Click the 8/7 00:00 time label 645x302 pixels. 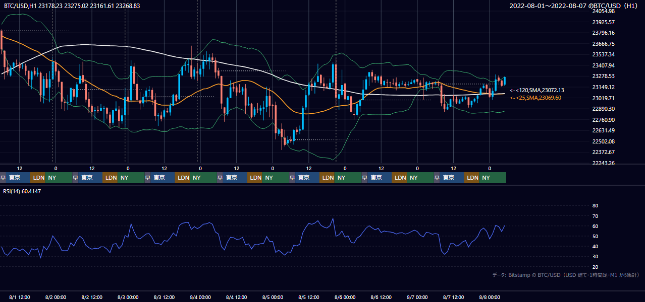click(x=417, y=297)
